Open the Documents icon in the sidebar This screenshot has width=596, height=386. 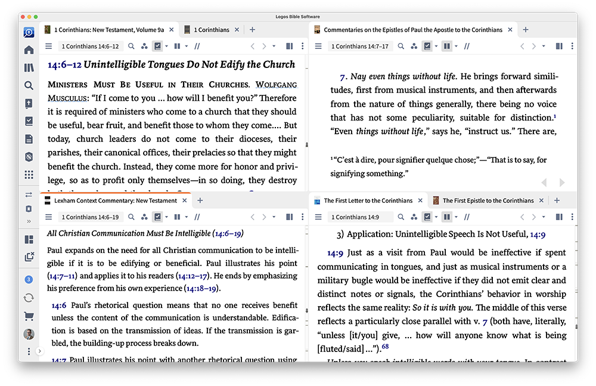(29, 139)
